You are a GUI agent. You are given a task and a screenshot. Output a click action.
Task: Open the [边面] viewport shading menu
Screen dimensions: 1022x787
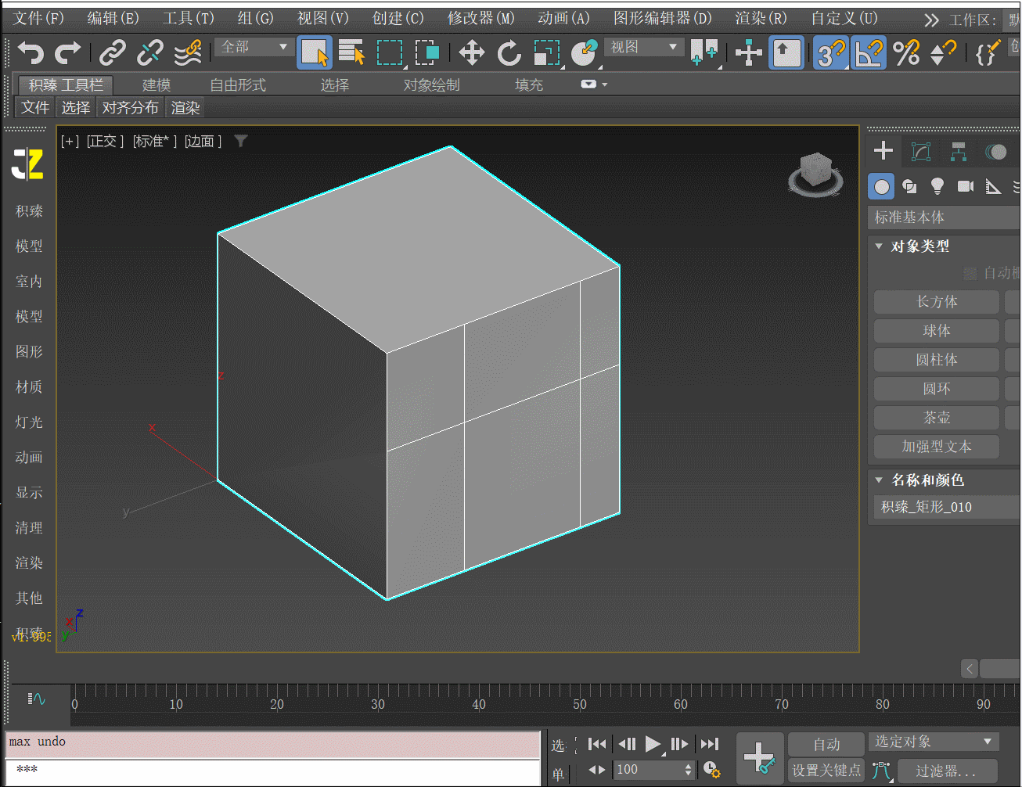[203, 141]
